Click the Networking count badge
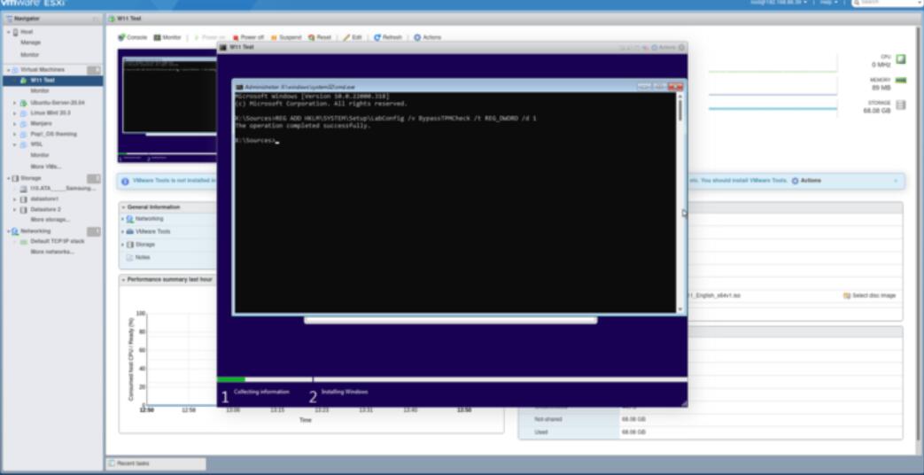Screen dimensions: 924x475 tap(94, 231)
